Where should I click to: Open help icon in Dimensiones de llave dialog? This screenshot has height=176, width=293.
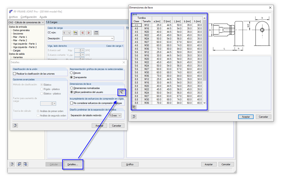coord(134,117)
